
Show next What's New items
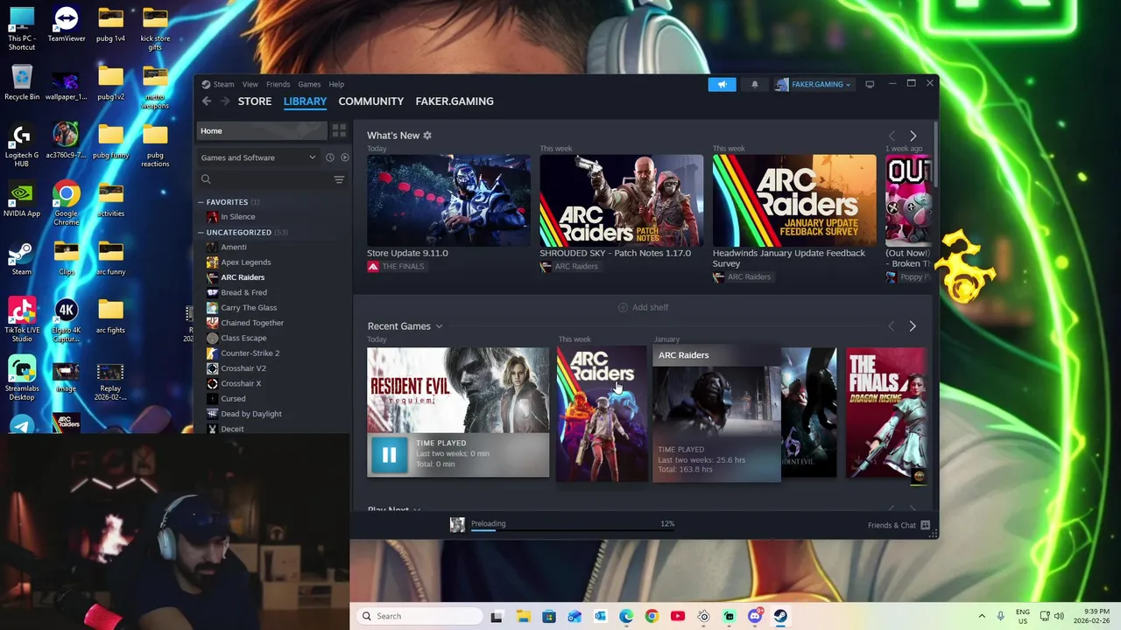tap(913, 136)
